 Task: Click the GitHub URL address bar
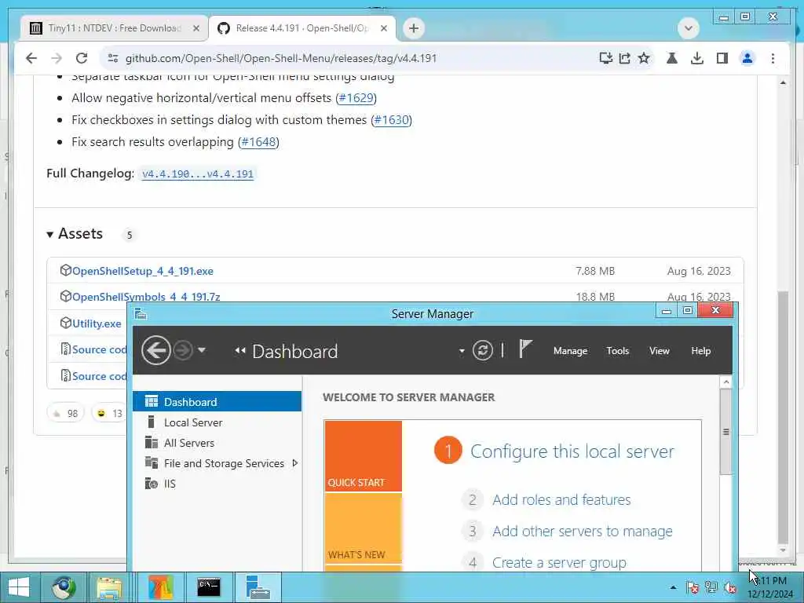(x=281, y=58)
